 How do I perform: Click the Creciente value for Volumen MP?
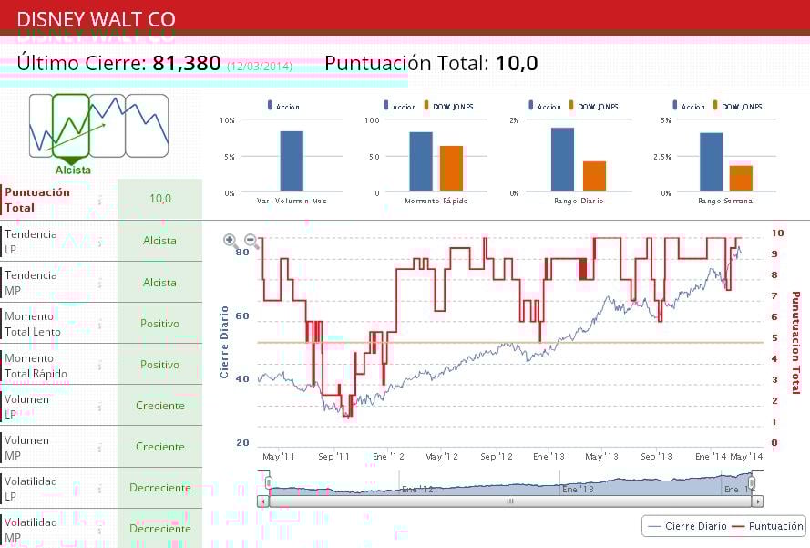[x=160, y=446]
